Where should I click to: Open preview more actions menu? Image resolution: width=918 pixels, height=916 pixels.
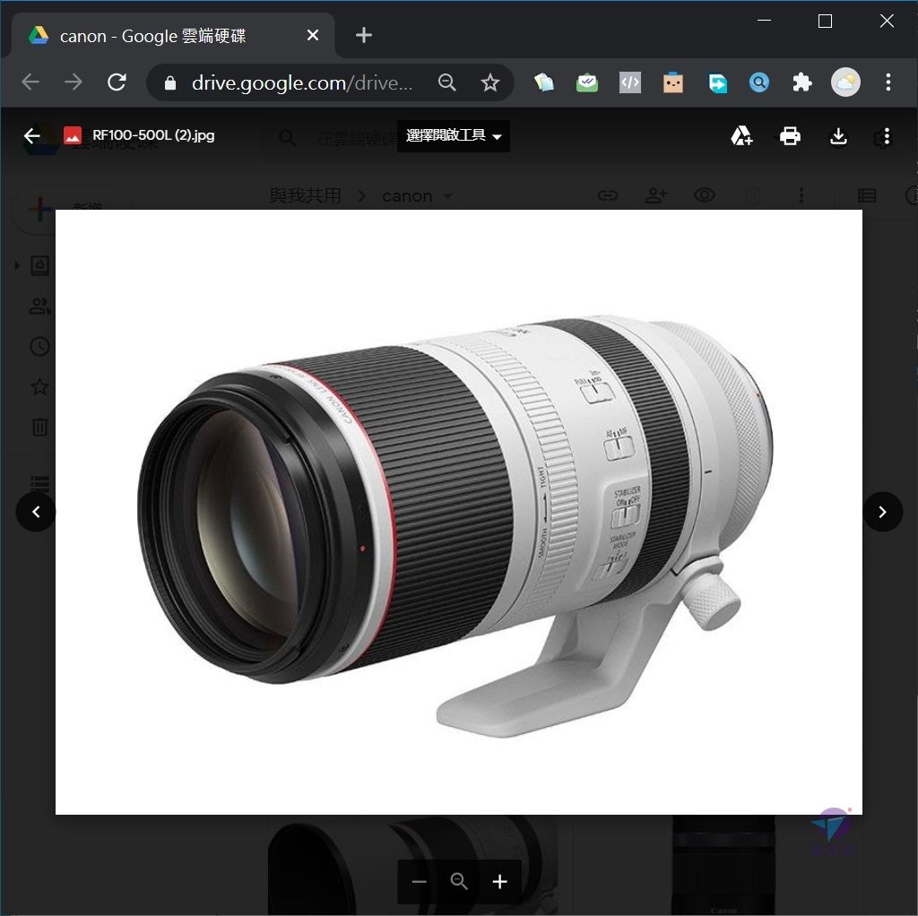[887, 136]
